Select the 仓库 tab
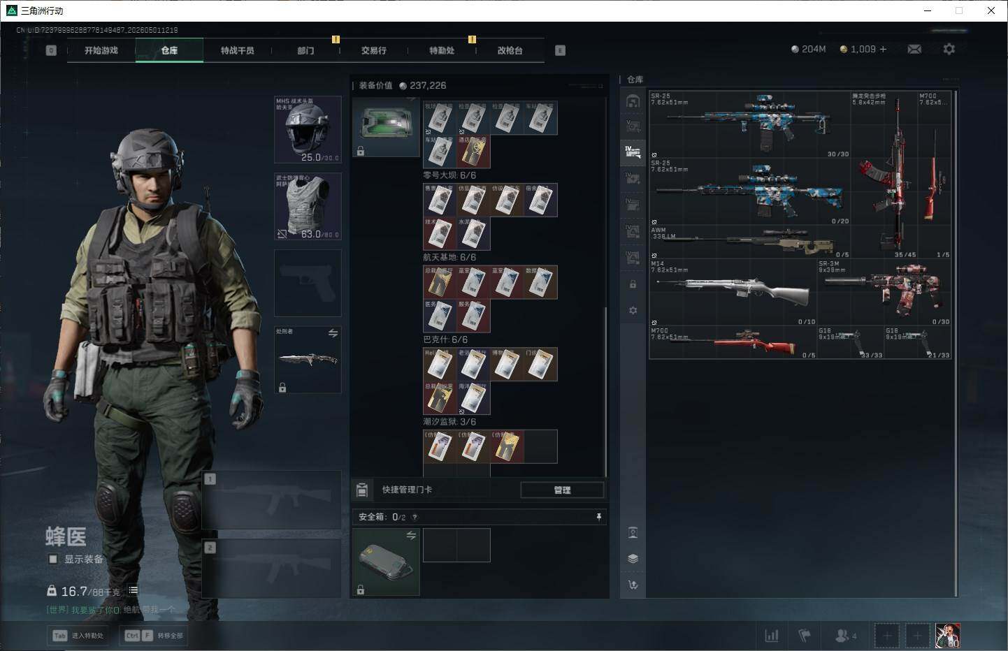The height and width of the screenshot is (651, 1008). point(169,50)
